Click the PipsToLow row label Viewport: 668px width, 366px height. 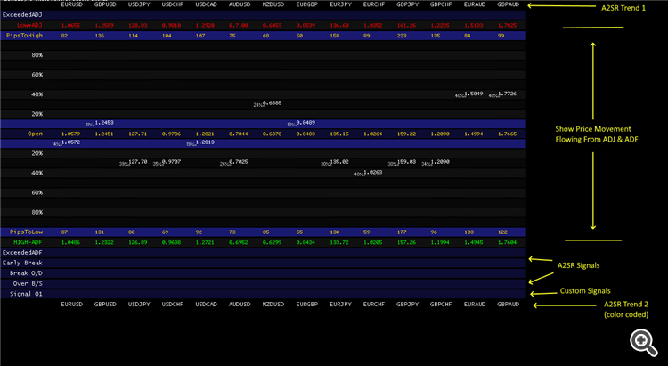pyautogui.click(x=26, y=232)
